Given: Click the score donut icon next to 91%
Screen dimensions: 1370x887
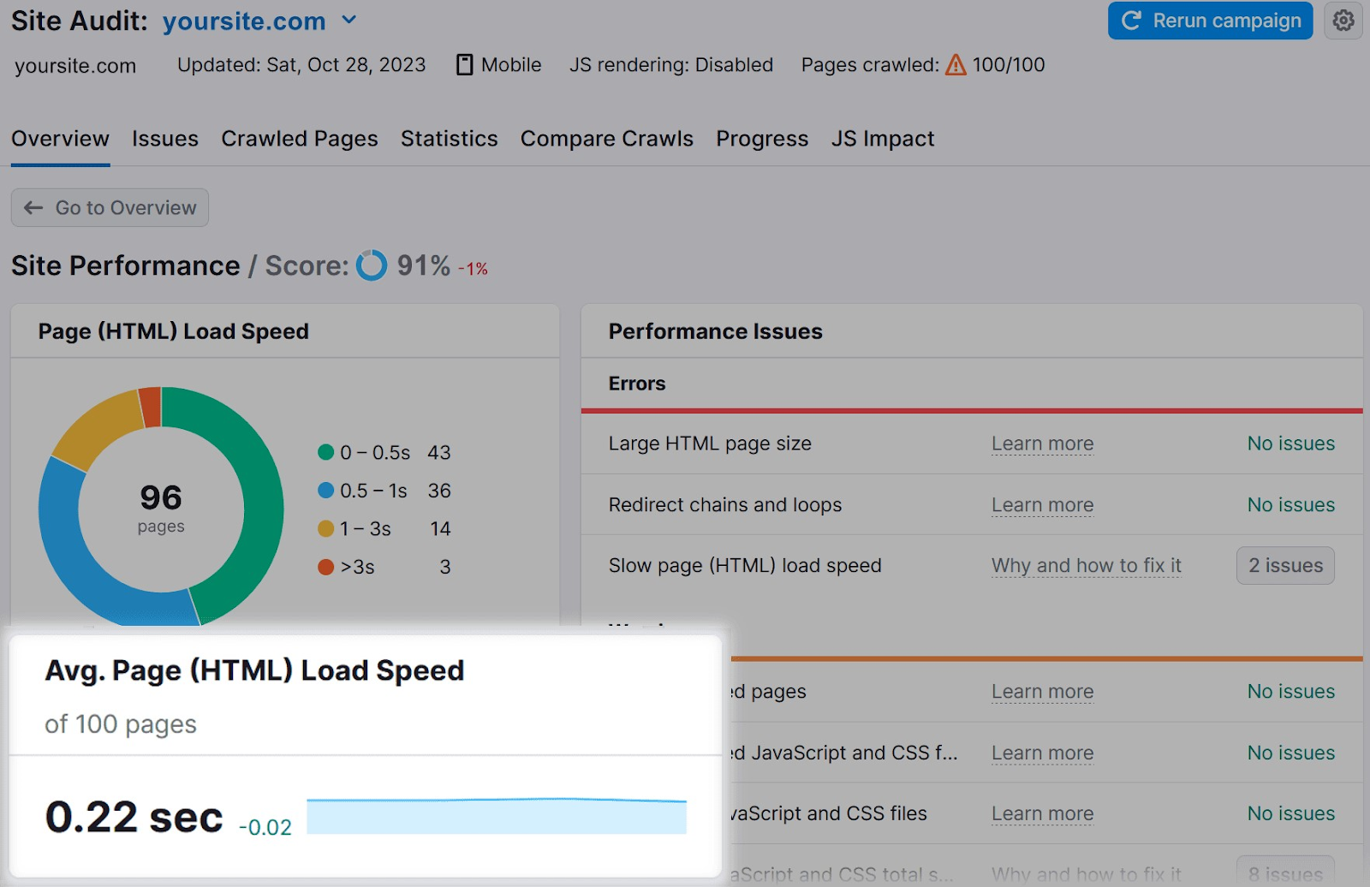Looking at the screenshot, I should tap(372, 266).
